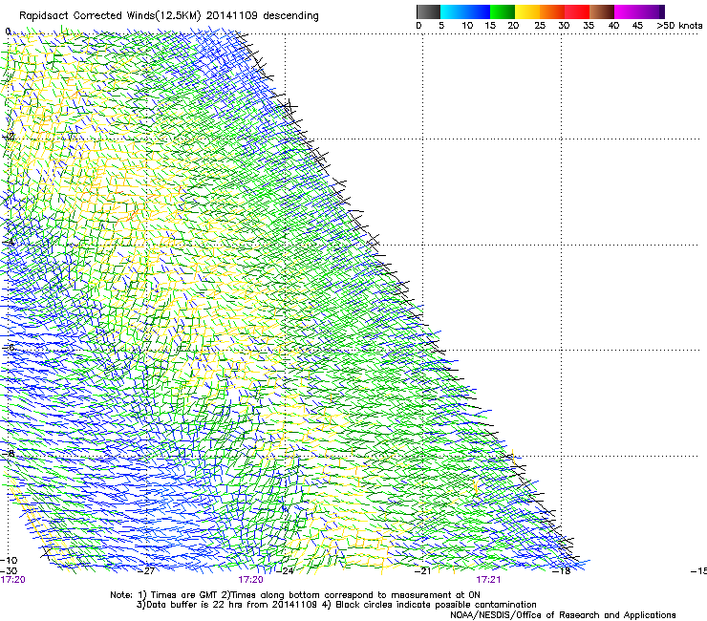Screen dimensions: 707x621
Task: Click the '35' label under the legend
Action: [589, 26]
